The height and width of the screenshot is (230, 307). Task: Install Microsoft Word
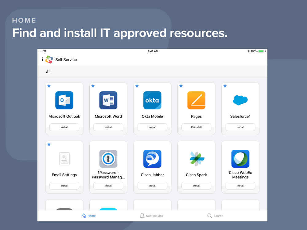[108, 127]
